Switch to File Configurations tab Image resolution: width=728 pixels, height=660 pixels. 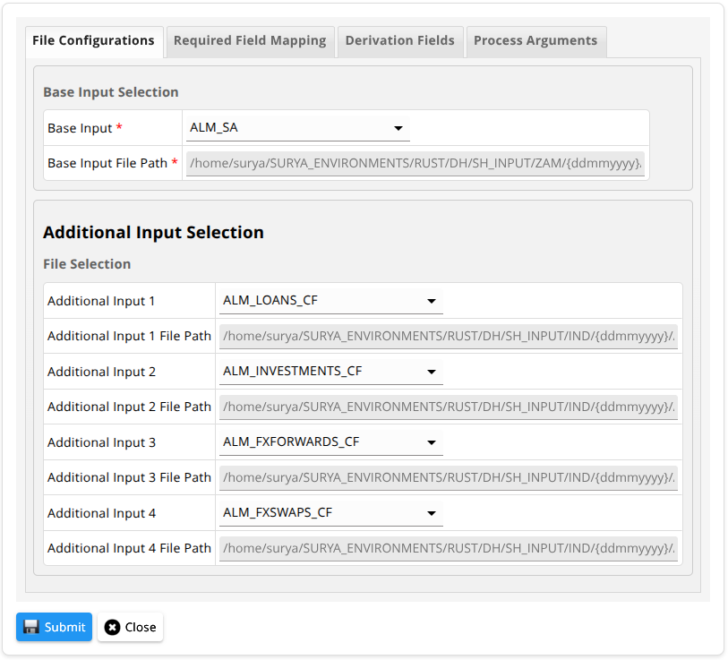click(94, 41)
